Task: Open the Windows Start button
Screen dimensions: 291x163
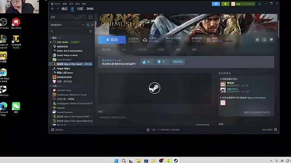Action: pyautogui.click(x=116, y=161)
